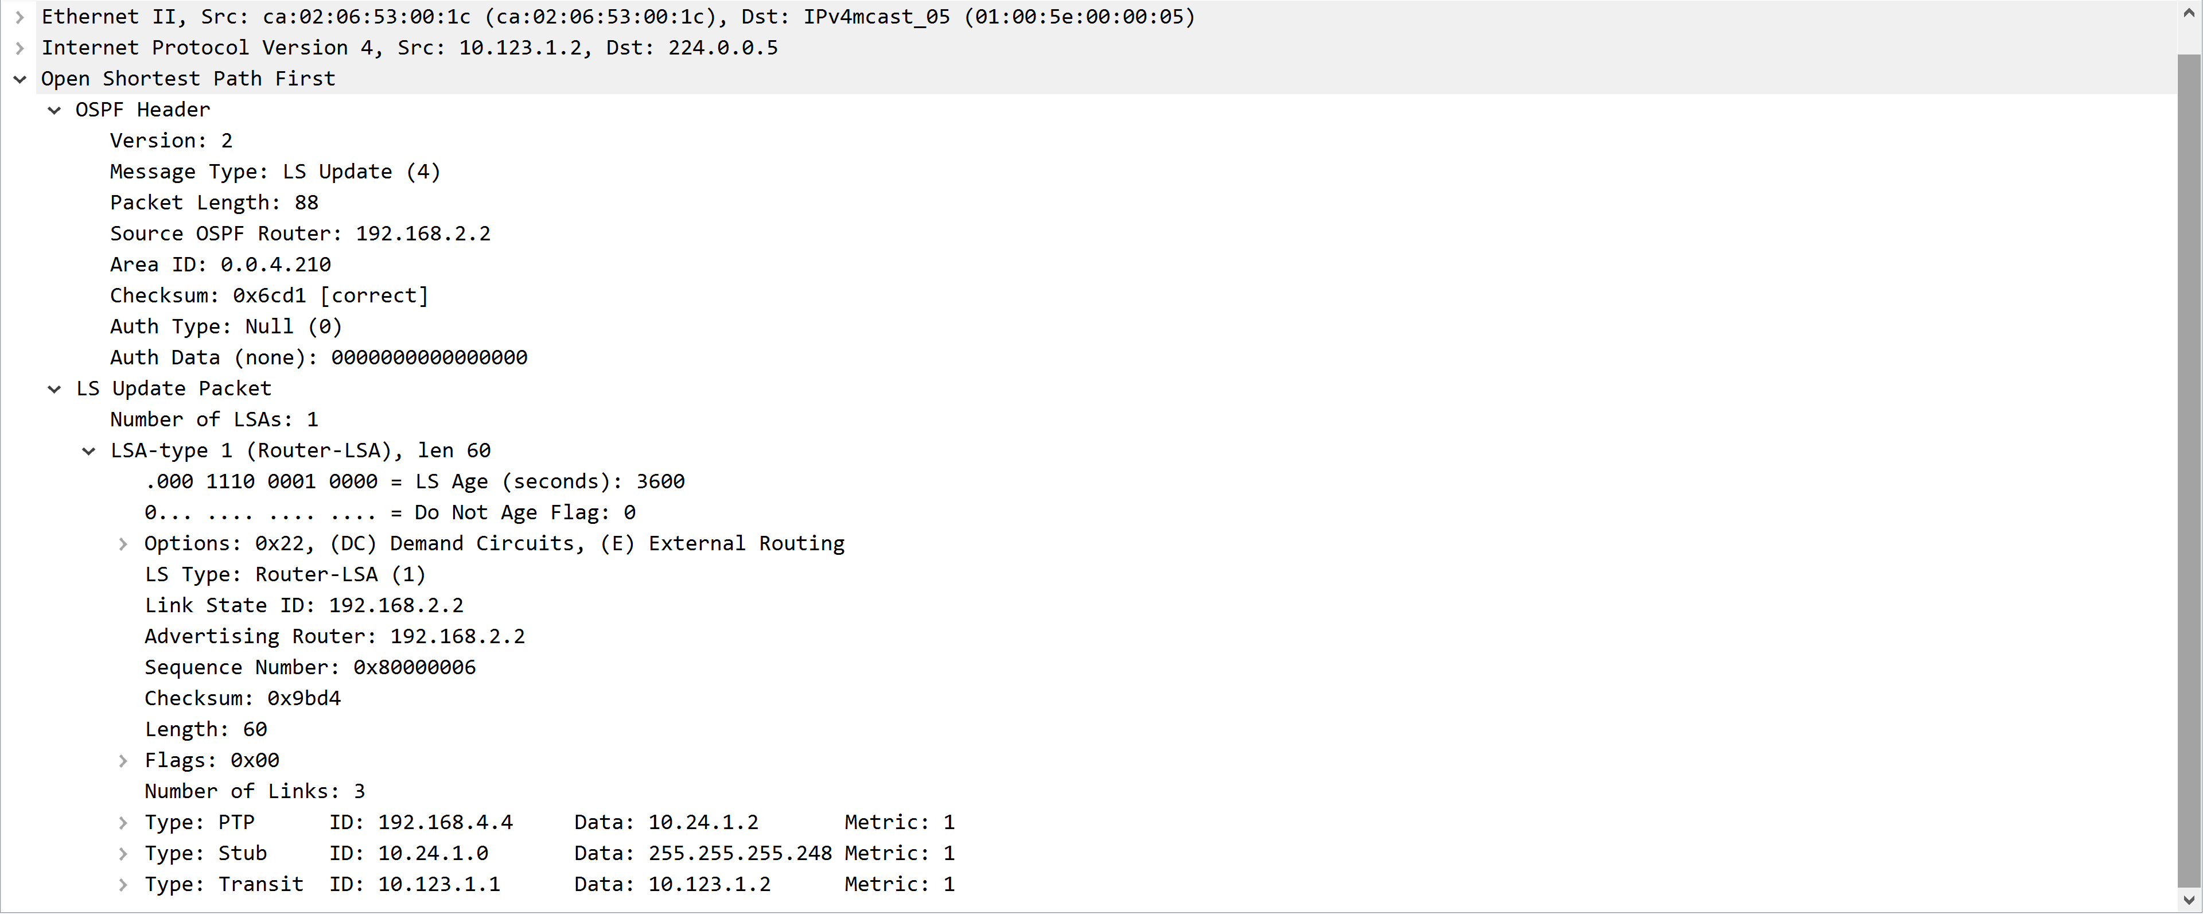Expand the Internet Protocol Version 4 row
The height and width of the screenshot is (914, 2203).
tap(20, 48)
